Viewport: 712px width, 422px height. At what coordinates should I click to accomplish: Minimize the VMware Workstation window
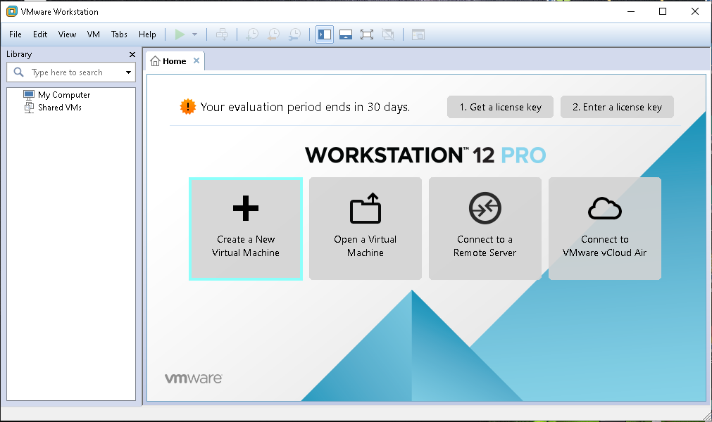click(x=631, y=12)
